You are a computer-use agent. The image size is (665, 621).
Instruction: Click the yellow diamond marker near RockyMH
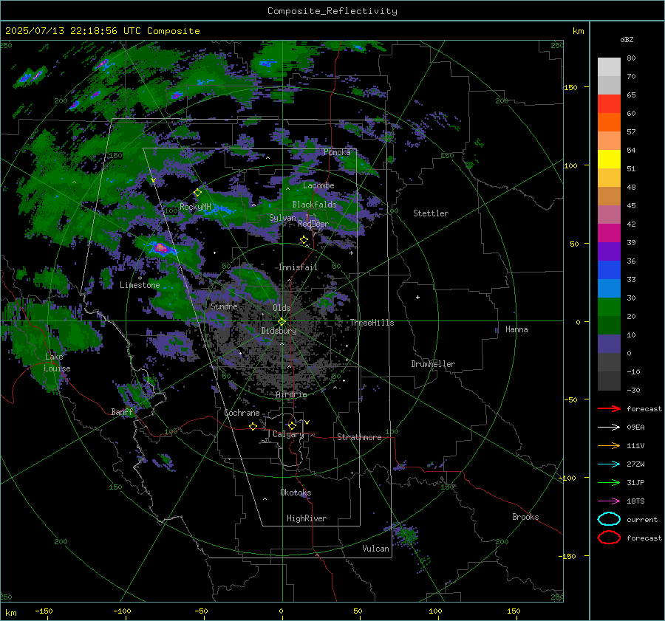[197, 193]
